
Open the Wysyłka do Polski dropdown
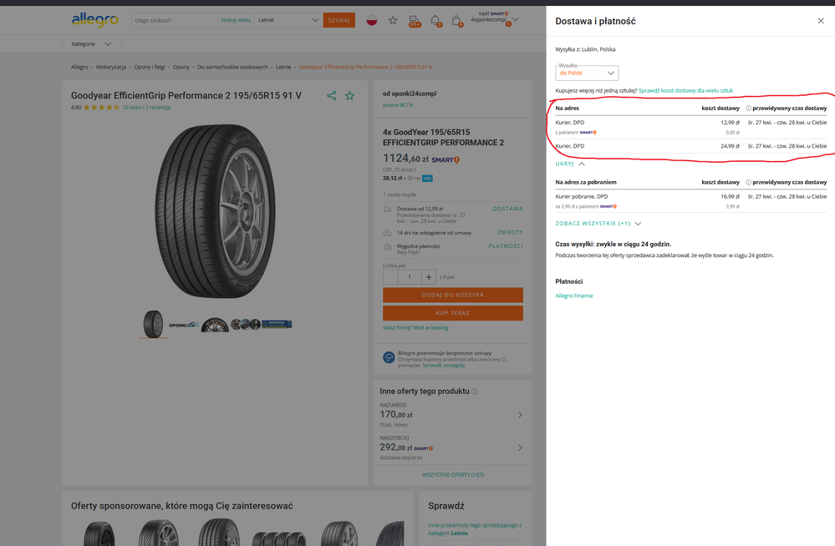587,73
